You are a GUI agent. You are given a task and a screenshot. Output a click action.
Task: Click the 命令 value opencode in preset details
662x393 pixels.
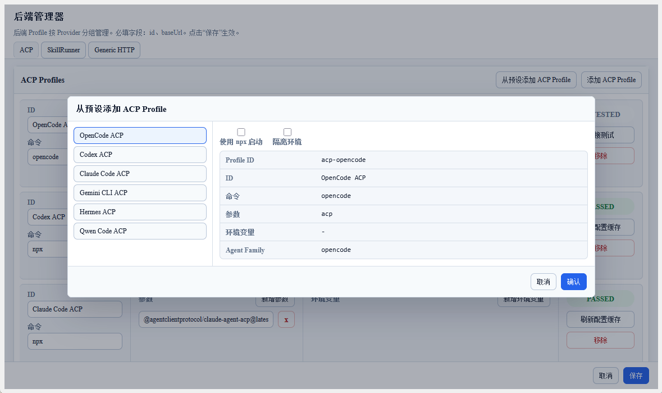[x=336, y=196]
